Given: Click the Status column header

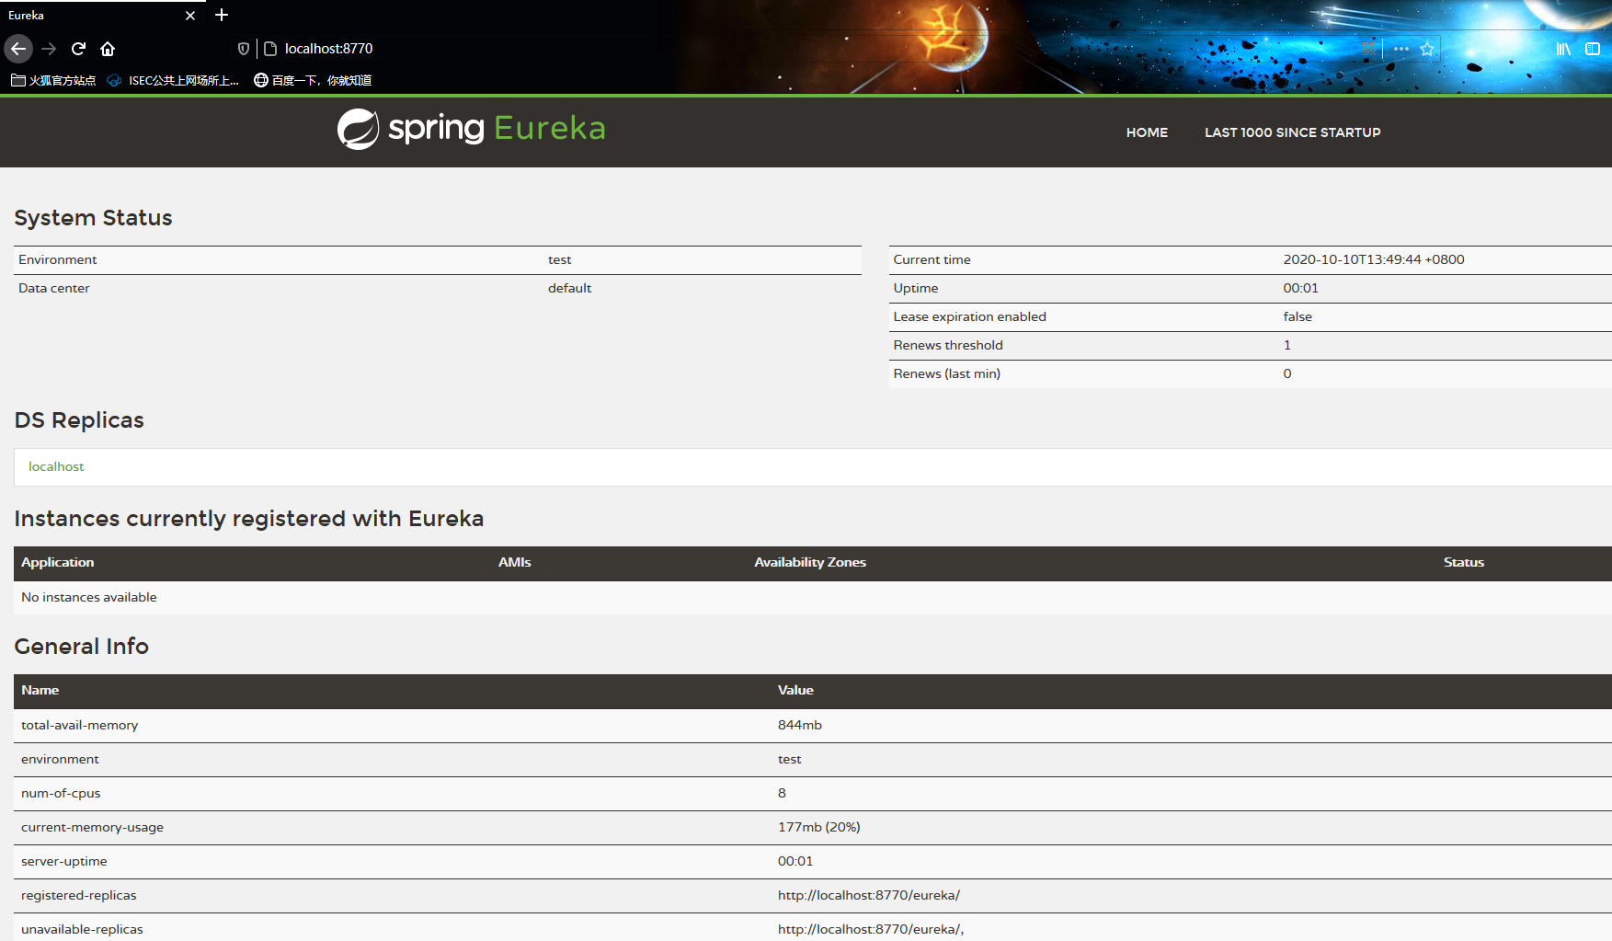Looking at the screenshot, I should [1464, 562].
